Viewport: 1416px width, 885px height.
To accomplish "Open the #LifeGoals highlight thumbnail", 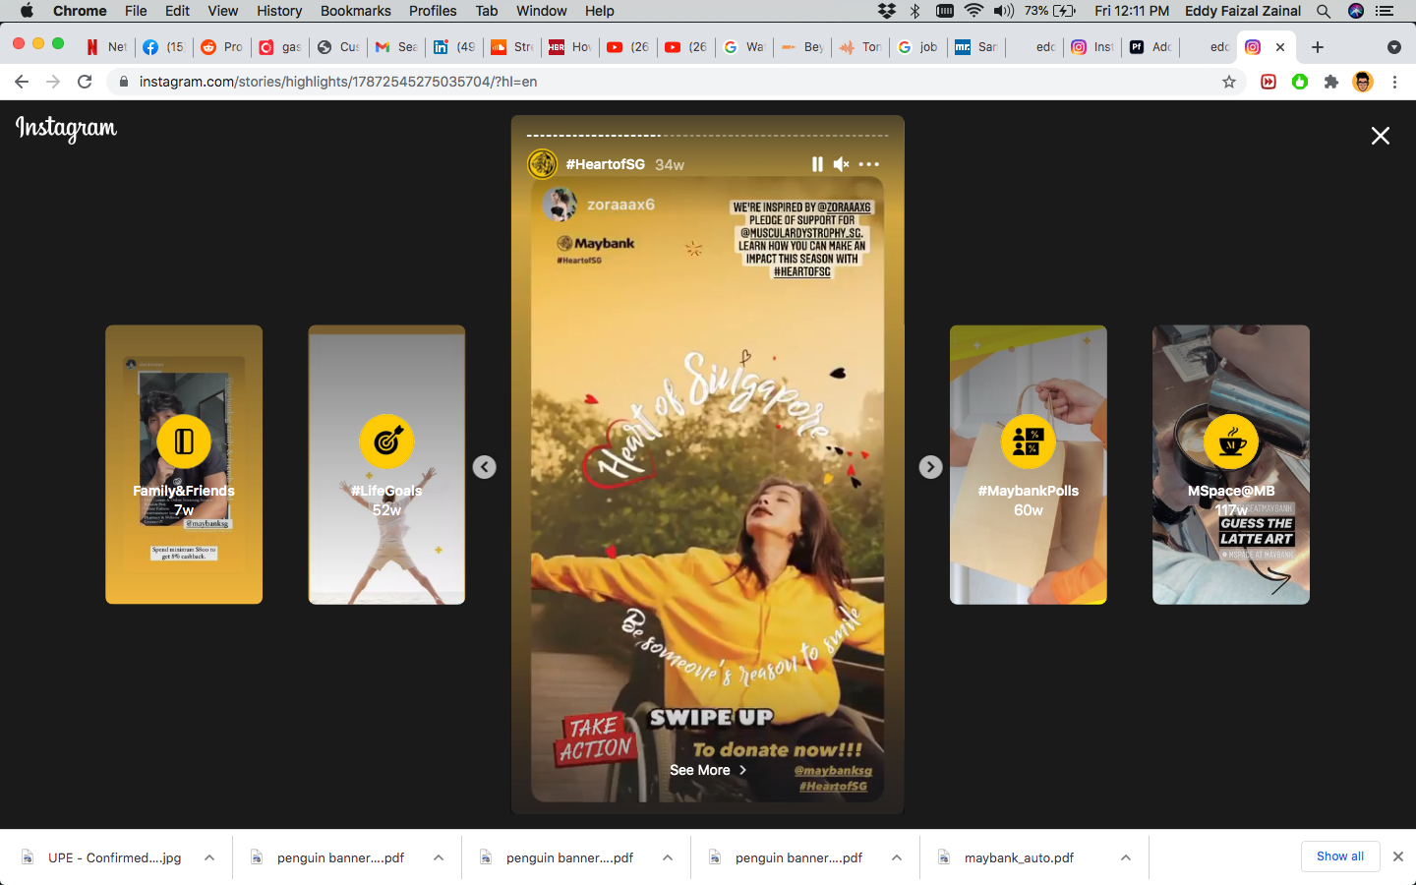I will pos(386,464).
